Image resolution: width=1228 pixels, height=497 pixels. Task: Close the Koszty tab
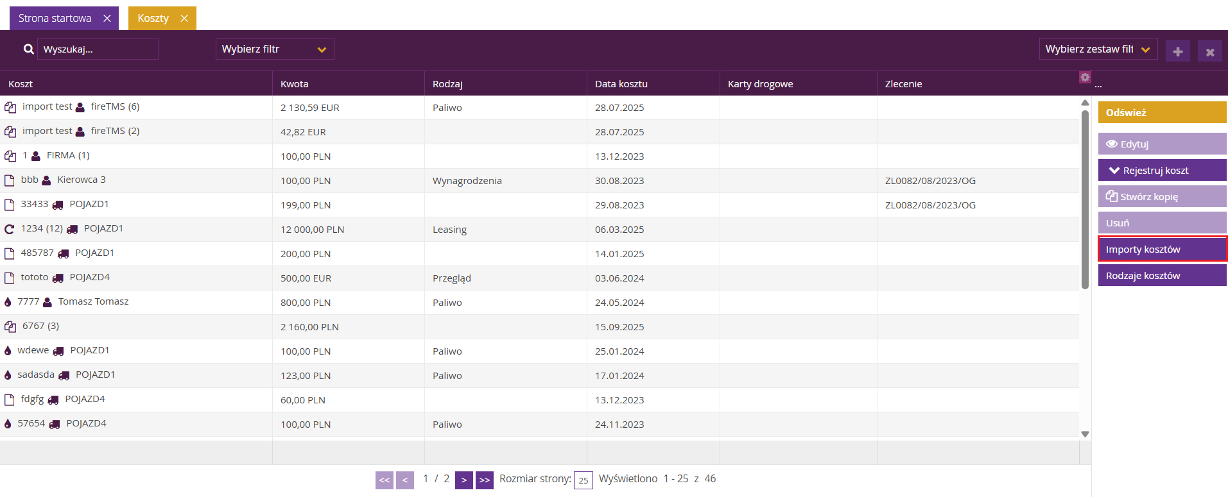click(184, 18)
